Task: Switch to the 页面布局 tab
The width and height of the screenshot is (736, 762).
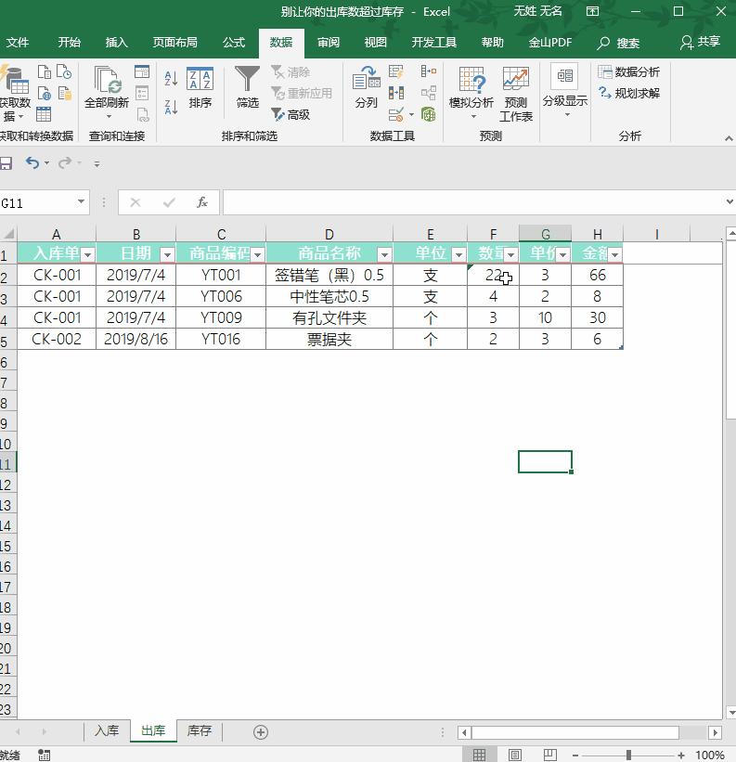Action: pos(175,43)
